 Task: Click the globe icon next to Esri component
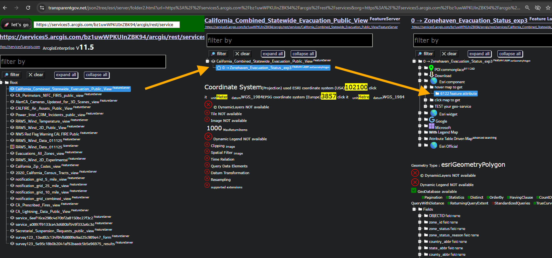click(434, 81)
